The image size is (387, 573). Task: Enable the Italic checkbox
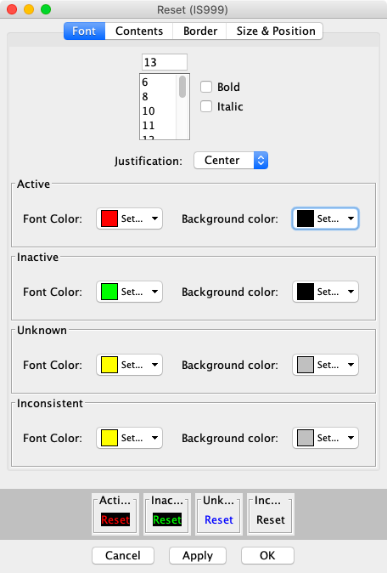pyautogui.click(x=206, y=107)
